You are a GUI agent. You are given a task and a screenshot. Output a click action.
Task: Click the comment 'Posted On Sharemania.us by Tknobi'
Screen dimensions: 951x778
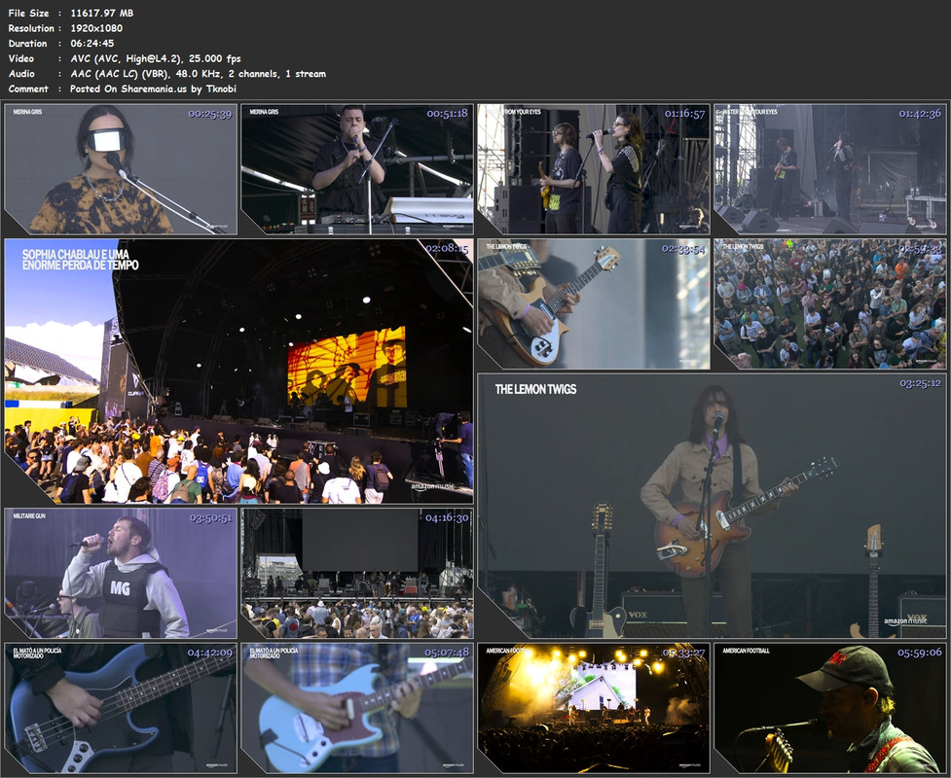click(x=153, y=89)
